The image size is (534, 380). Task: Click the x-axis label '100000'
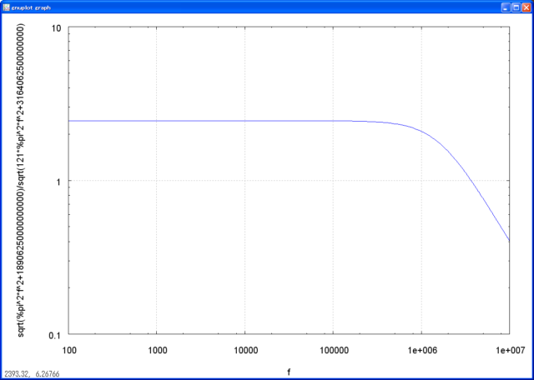333,350
